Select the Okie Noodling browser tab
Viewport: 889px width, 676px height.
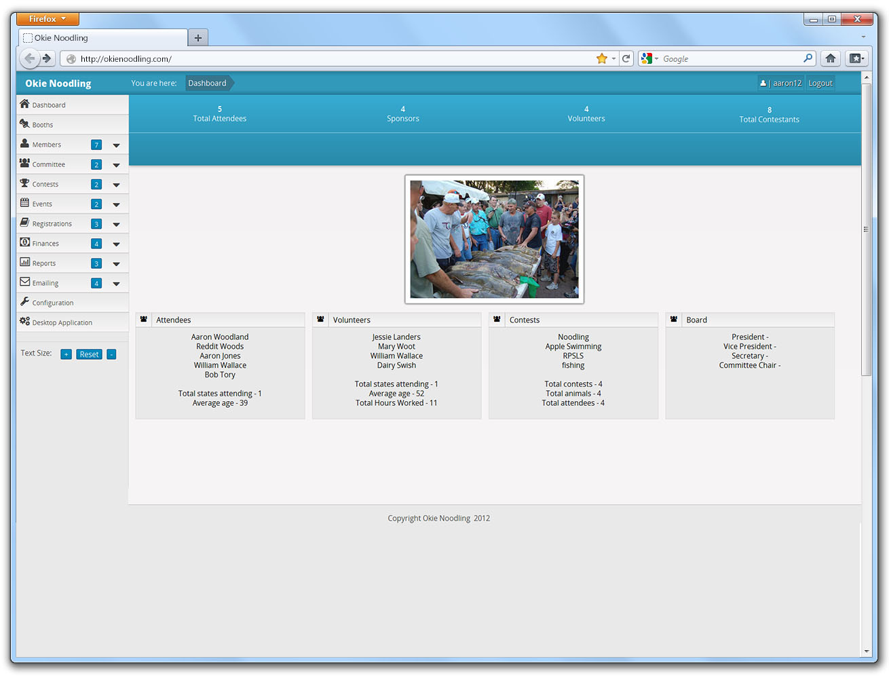pos(103,38)
